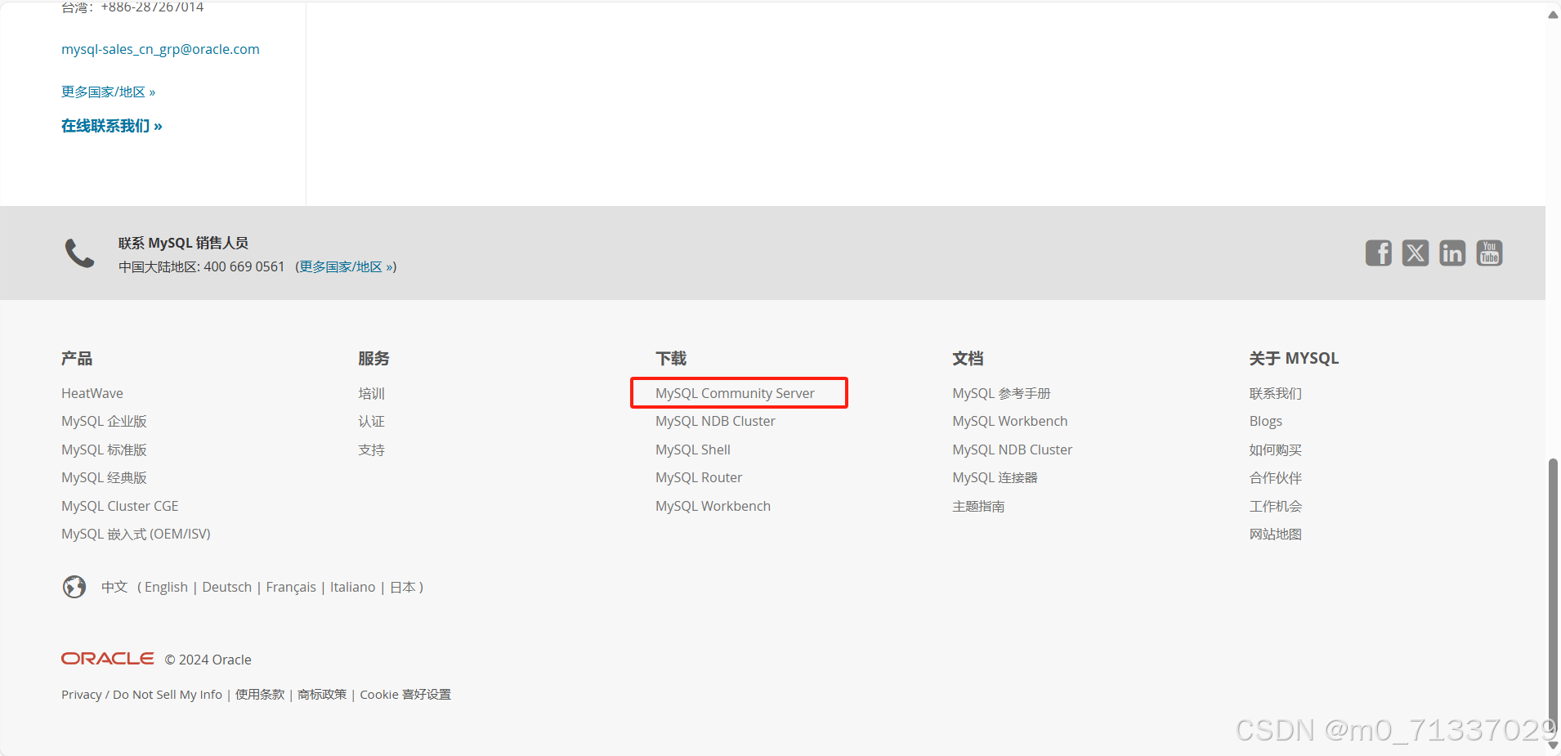Open MySQL Shell download link

pyautogui.click(x=693, y=450)
